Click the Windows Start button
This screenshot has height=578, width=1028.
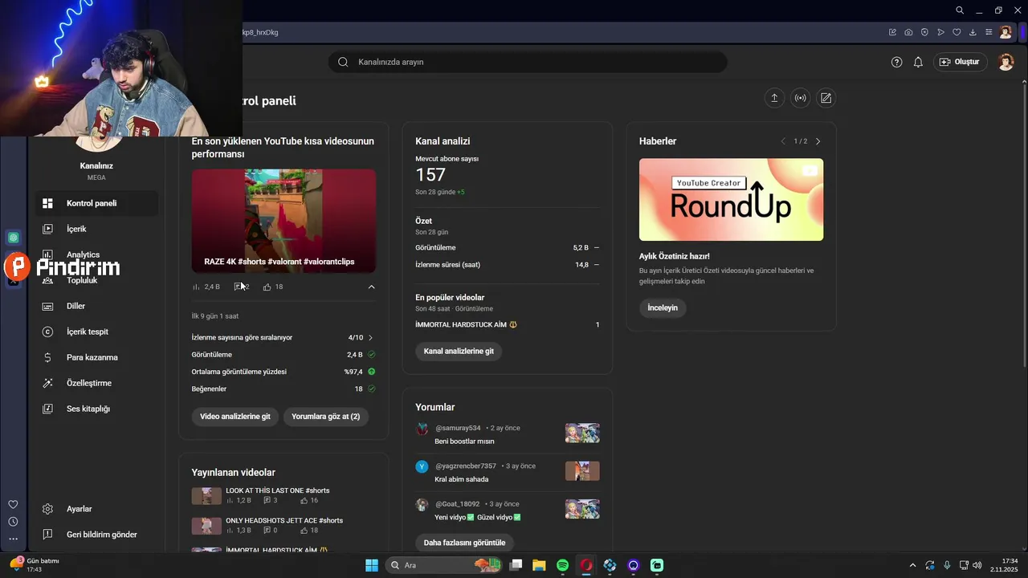[x=372, y=565]
